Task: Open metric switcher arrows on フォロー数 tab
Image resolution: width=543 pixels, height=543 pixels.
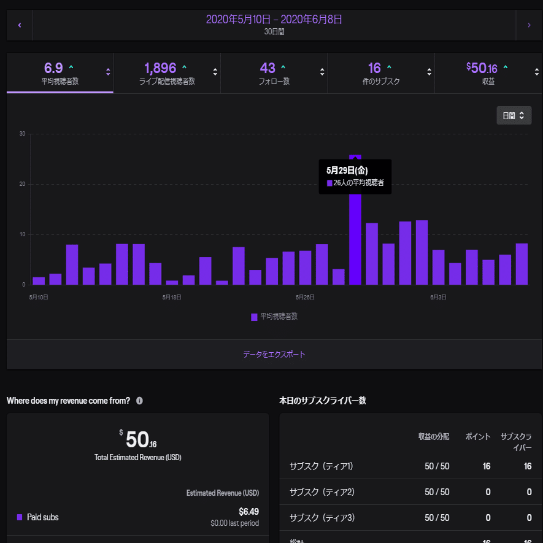Action: tap(322, 72)
